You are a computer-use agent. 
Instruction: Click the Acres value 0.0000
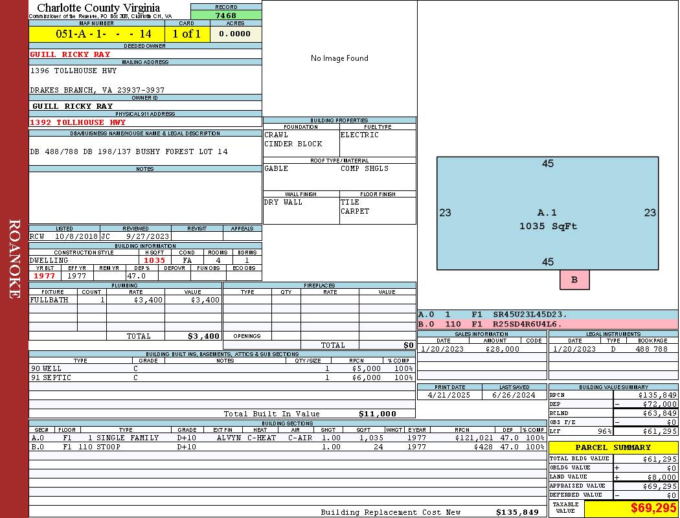coord(235,34)
